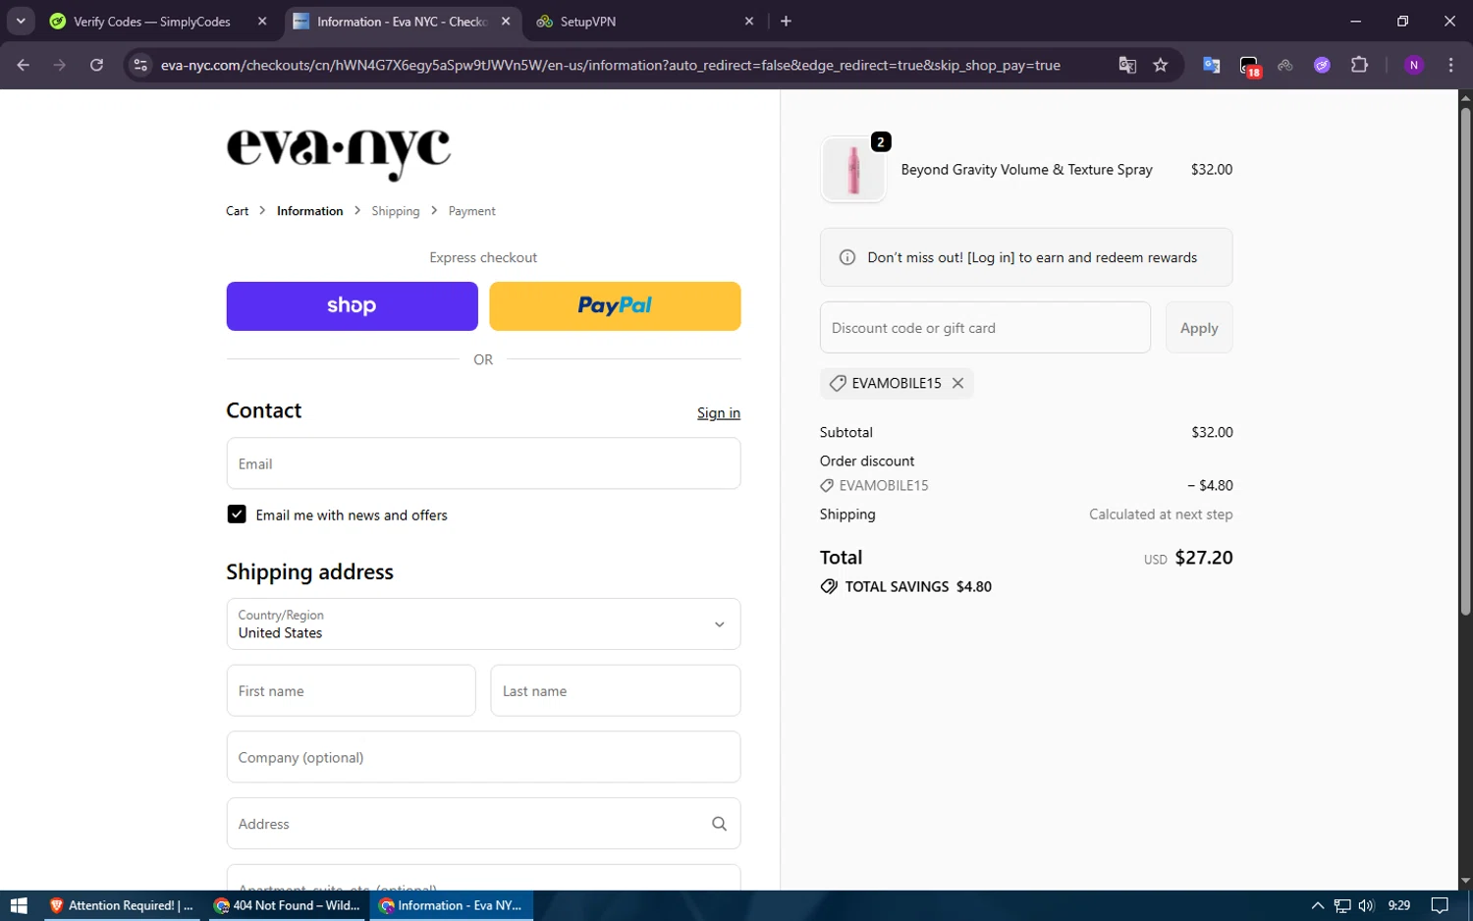The height and width of the screenshot is (921, 1473).
Task: Click Discount code or gift card field
Action: click(985, 328)
